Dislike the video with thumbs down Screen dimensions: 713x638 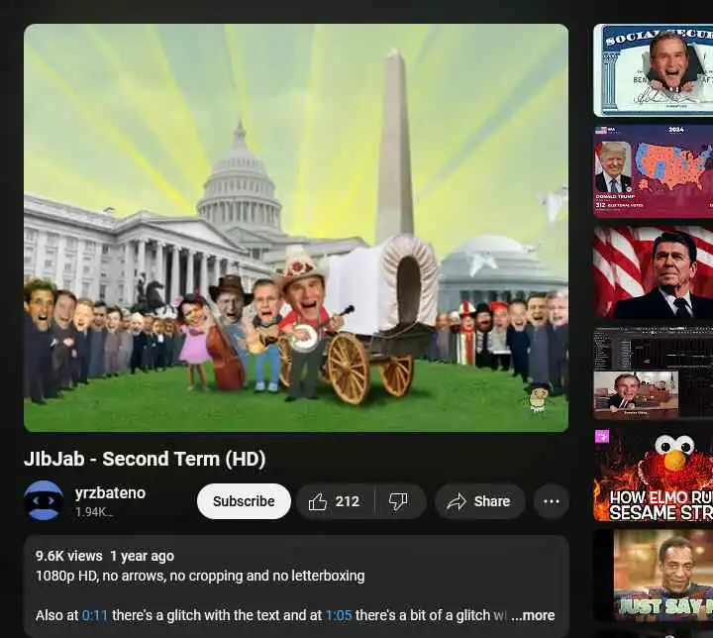click(399, 501)
